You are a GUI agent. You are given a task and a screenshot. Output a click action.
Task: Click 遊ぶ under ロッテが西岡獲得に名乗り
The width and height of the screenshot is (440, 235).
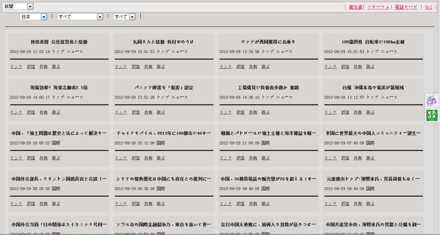265,67
